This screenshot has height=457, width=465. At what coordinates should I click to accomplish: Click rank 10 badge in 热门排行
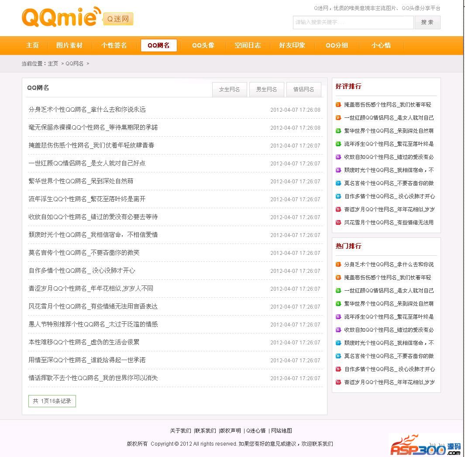click(x=338, y=382)
